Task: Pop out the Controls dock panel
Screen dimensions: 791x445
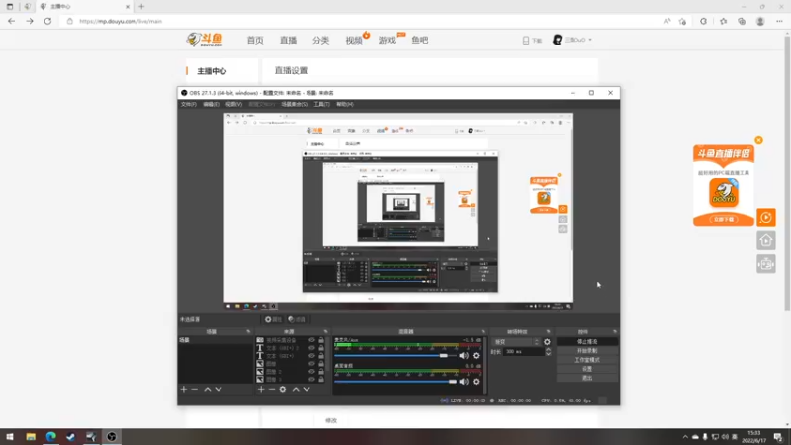Action: pos(615,332)
